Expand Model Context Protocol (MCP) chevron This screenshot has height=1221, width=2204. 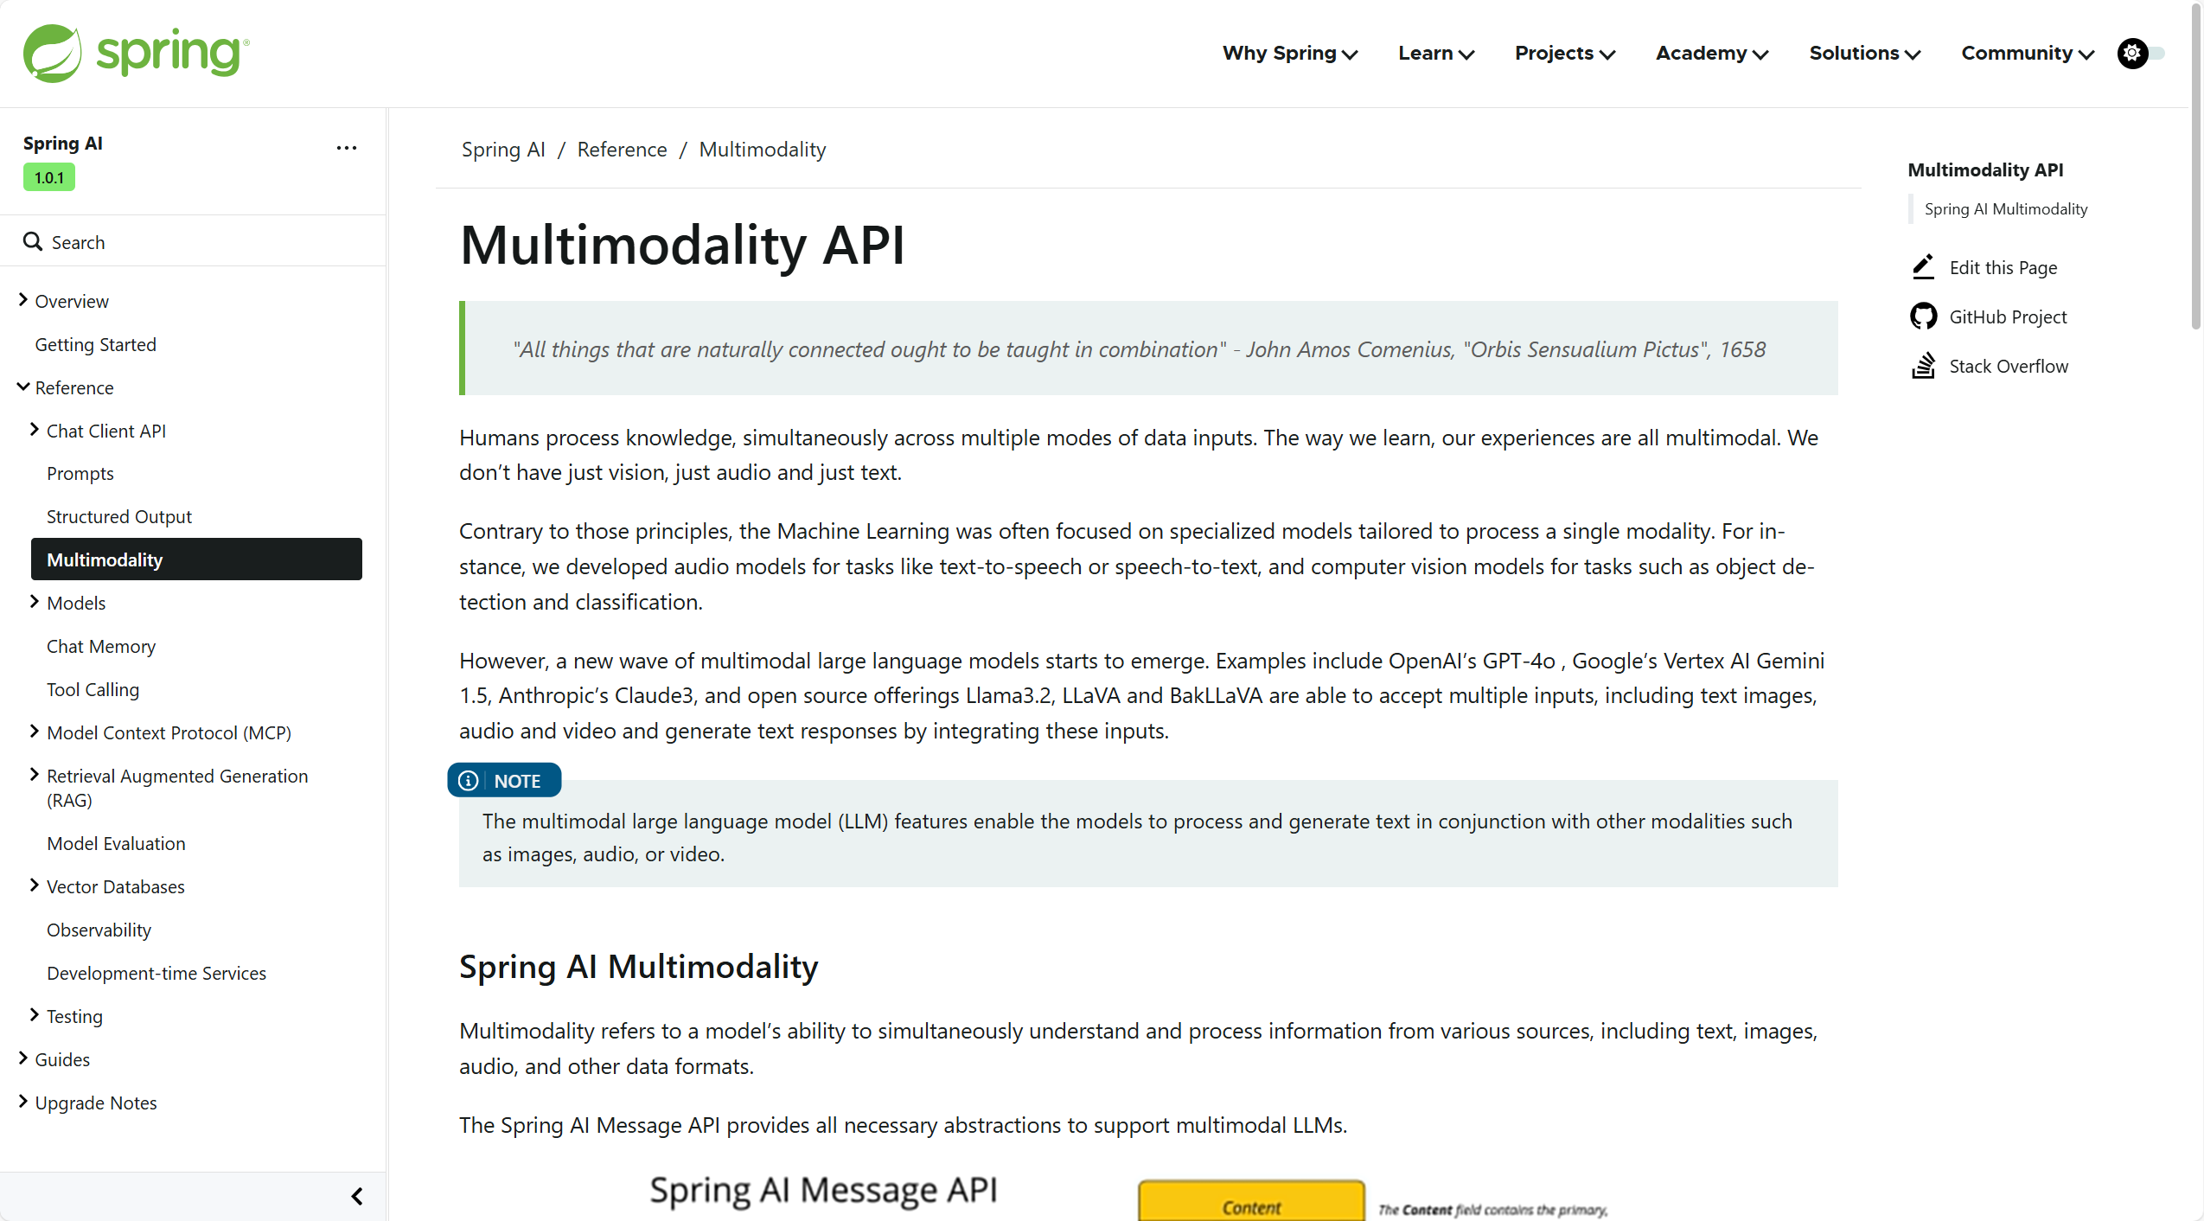click(x=35, y=732)
